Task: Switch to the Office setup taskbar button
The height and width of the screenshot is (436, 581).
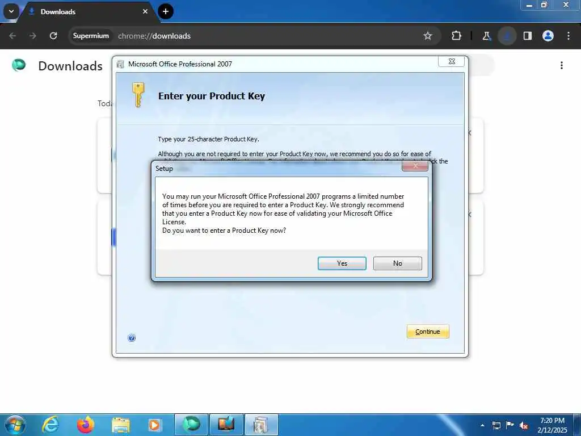Action: coord(261,425)
